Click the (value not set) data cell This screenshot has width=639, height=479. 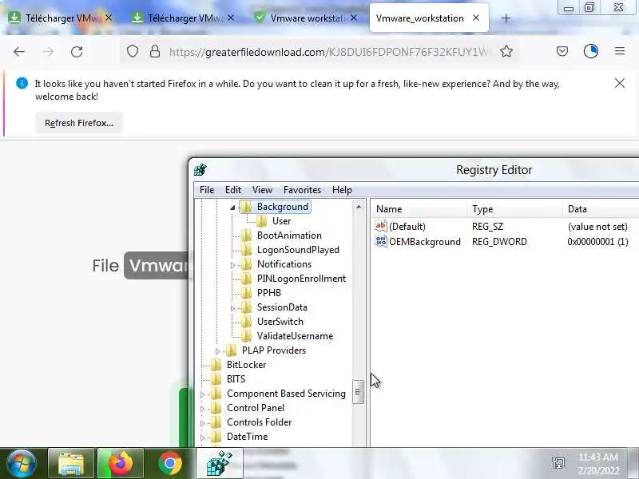click(x=597, y=227)
